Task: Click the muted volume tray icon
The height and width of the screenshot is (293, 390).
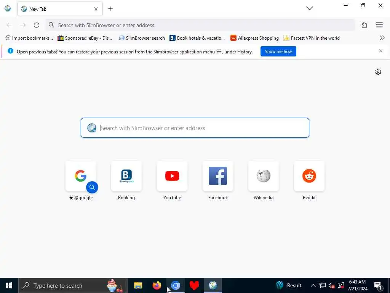Action: (332, 285)
